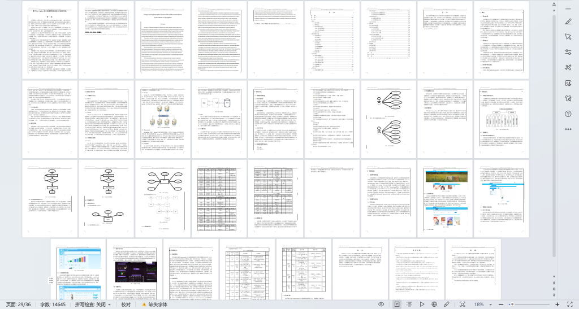Select the page with function structure chart
The height and width of the screenshot is (309, 579).
(x=502, y=119)
